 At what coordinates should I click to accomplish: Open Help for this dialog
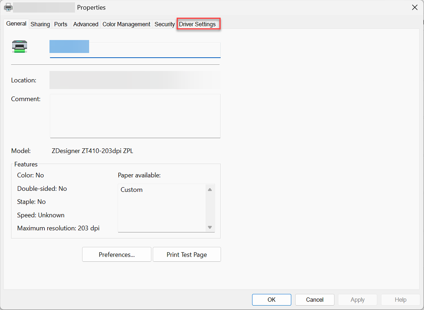point(400,299)
